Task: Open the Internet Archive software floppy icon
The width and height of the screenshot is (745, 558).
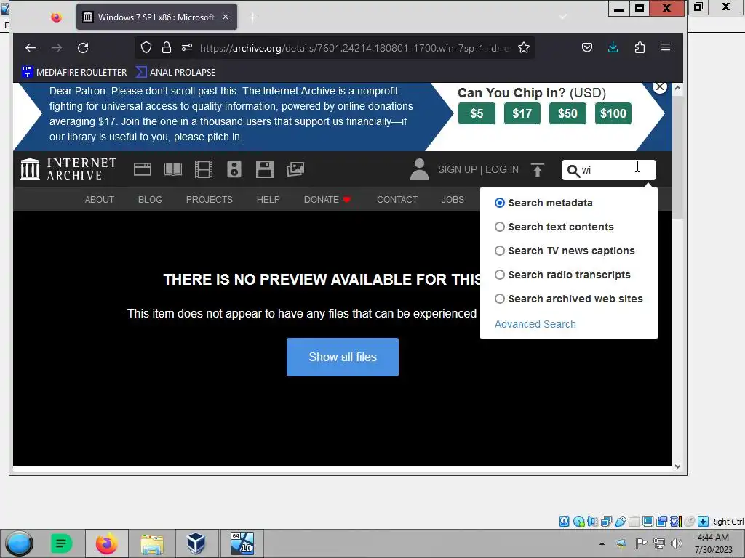Action: pos(265,169)
